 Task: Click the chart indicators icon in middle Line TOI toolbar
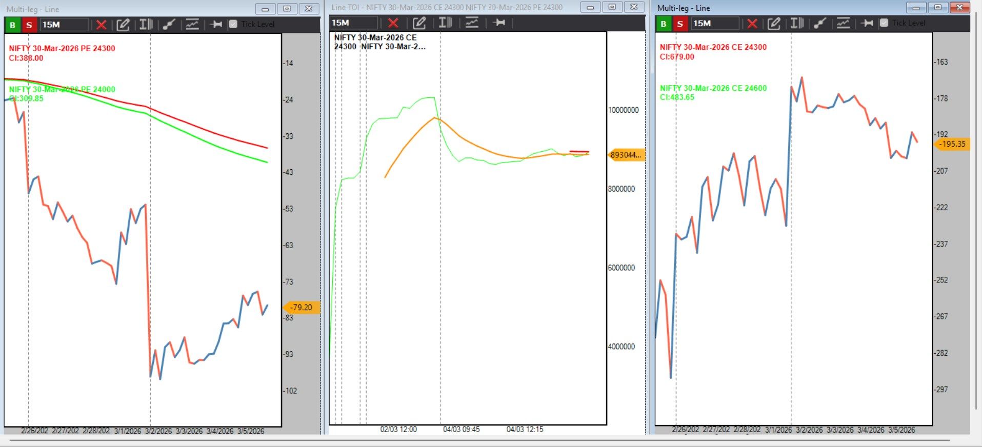click(471, 23)
